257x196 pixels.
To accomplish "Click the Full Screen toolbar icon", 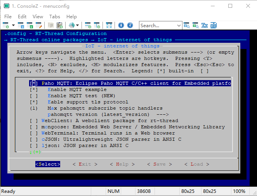I will pyautogui.click(x=109, y=25).
